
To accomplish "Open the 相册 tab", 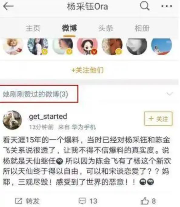I will point(142,28).
